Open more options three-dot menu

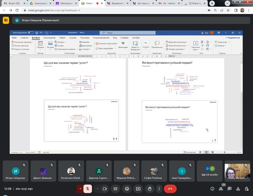(160, 189)
